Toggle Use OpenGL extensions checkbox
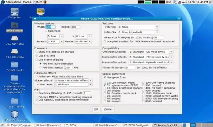This screenshot has width=213, height=127. (37, 100)
